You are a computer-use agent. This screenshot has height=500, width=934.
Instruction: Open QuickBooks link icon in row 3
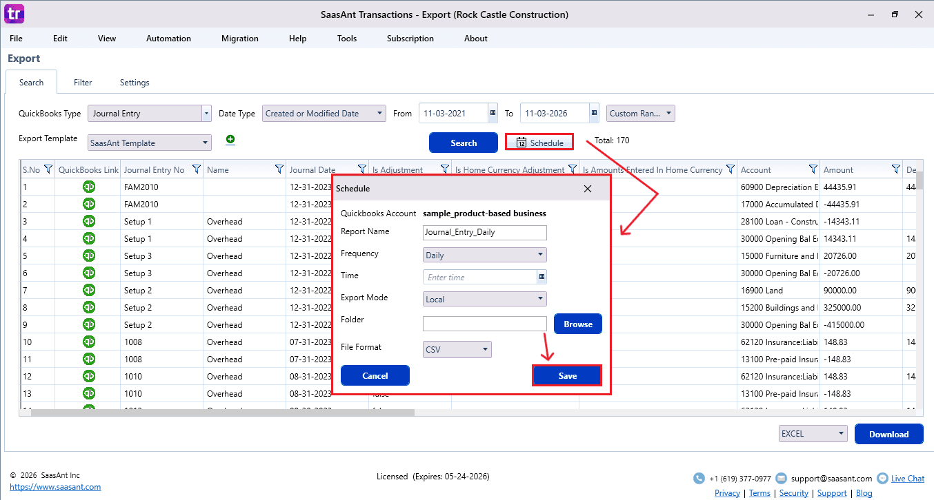click(x=89, y=221)
